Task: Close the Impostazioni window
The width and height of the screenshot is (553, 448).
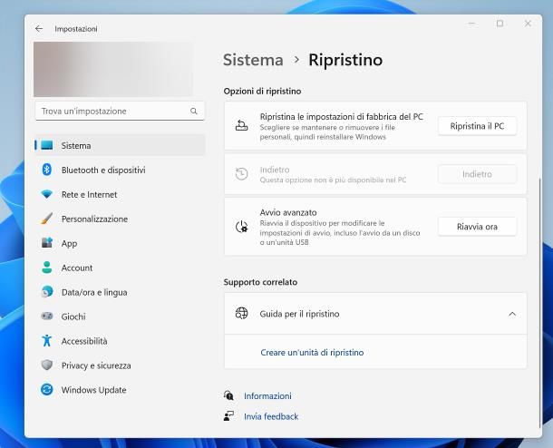Action: click(528, 24)
